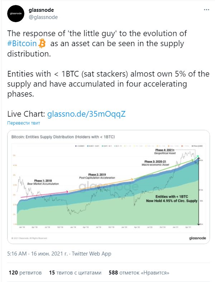Open the tweet timestamp '5:16 AM · 16 июн. 2021'
This screenshot has width=215, height=282.
tap(38, 254)
